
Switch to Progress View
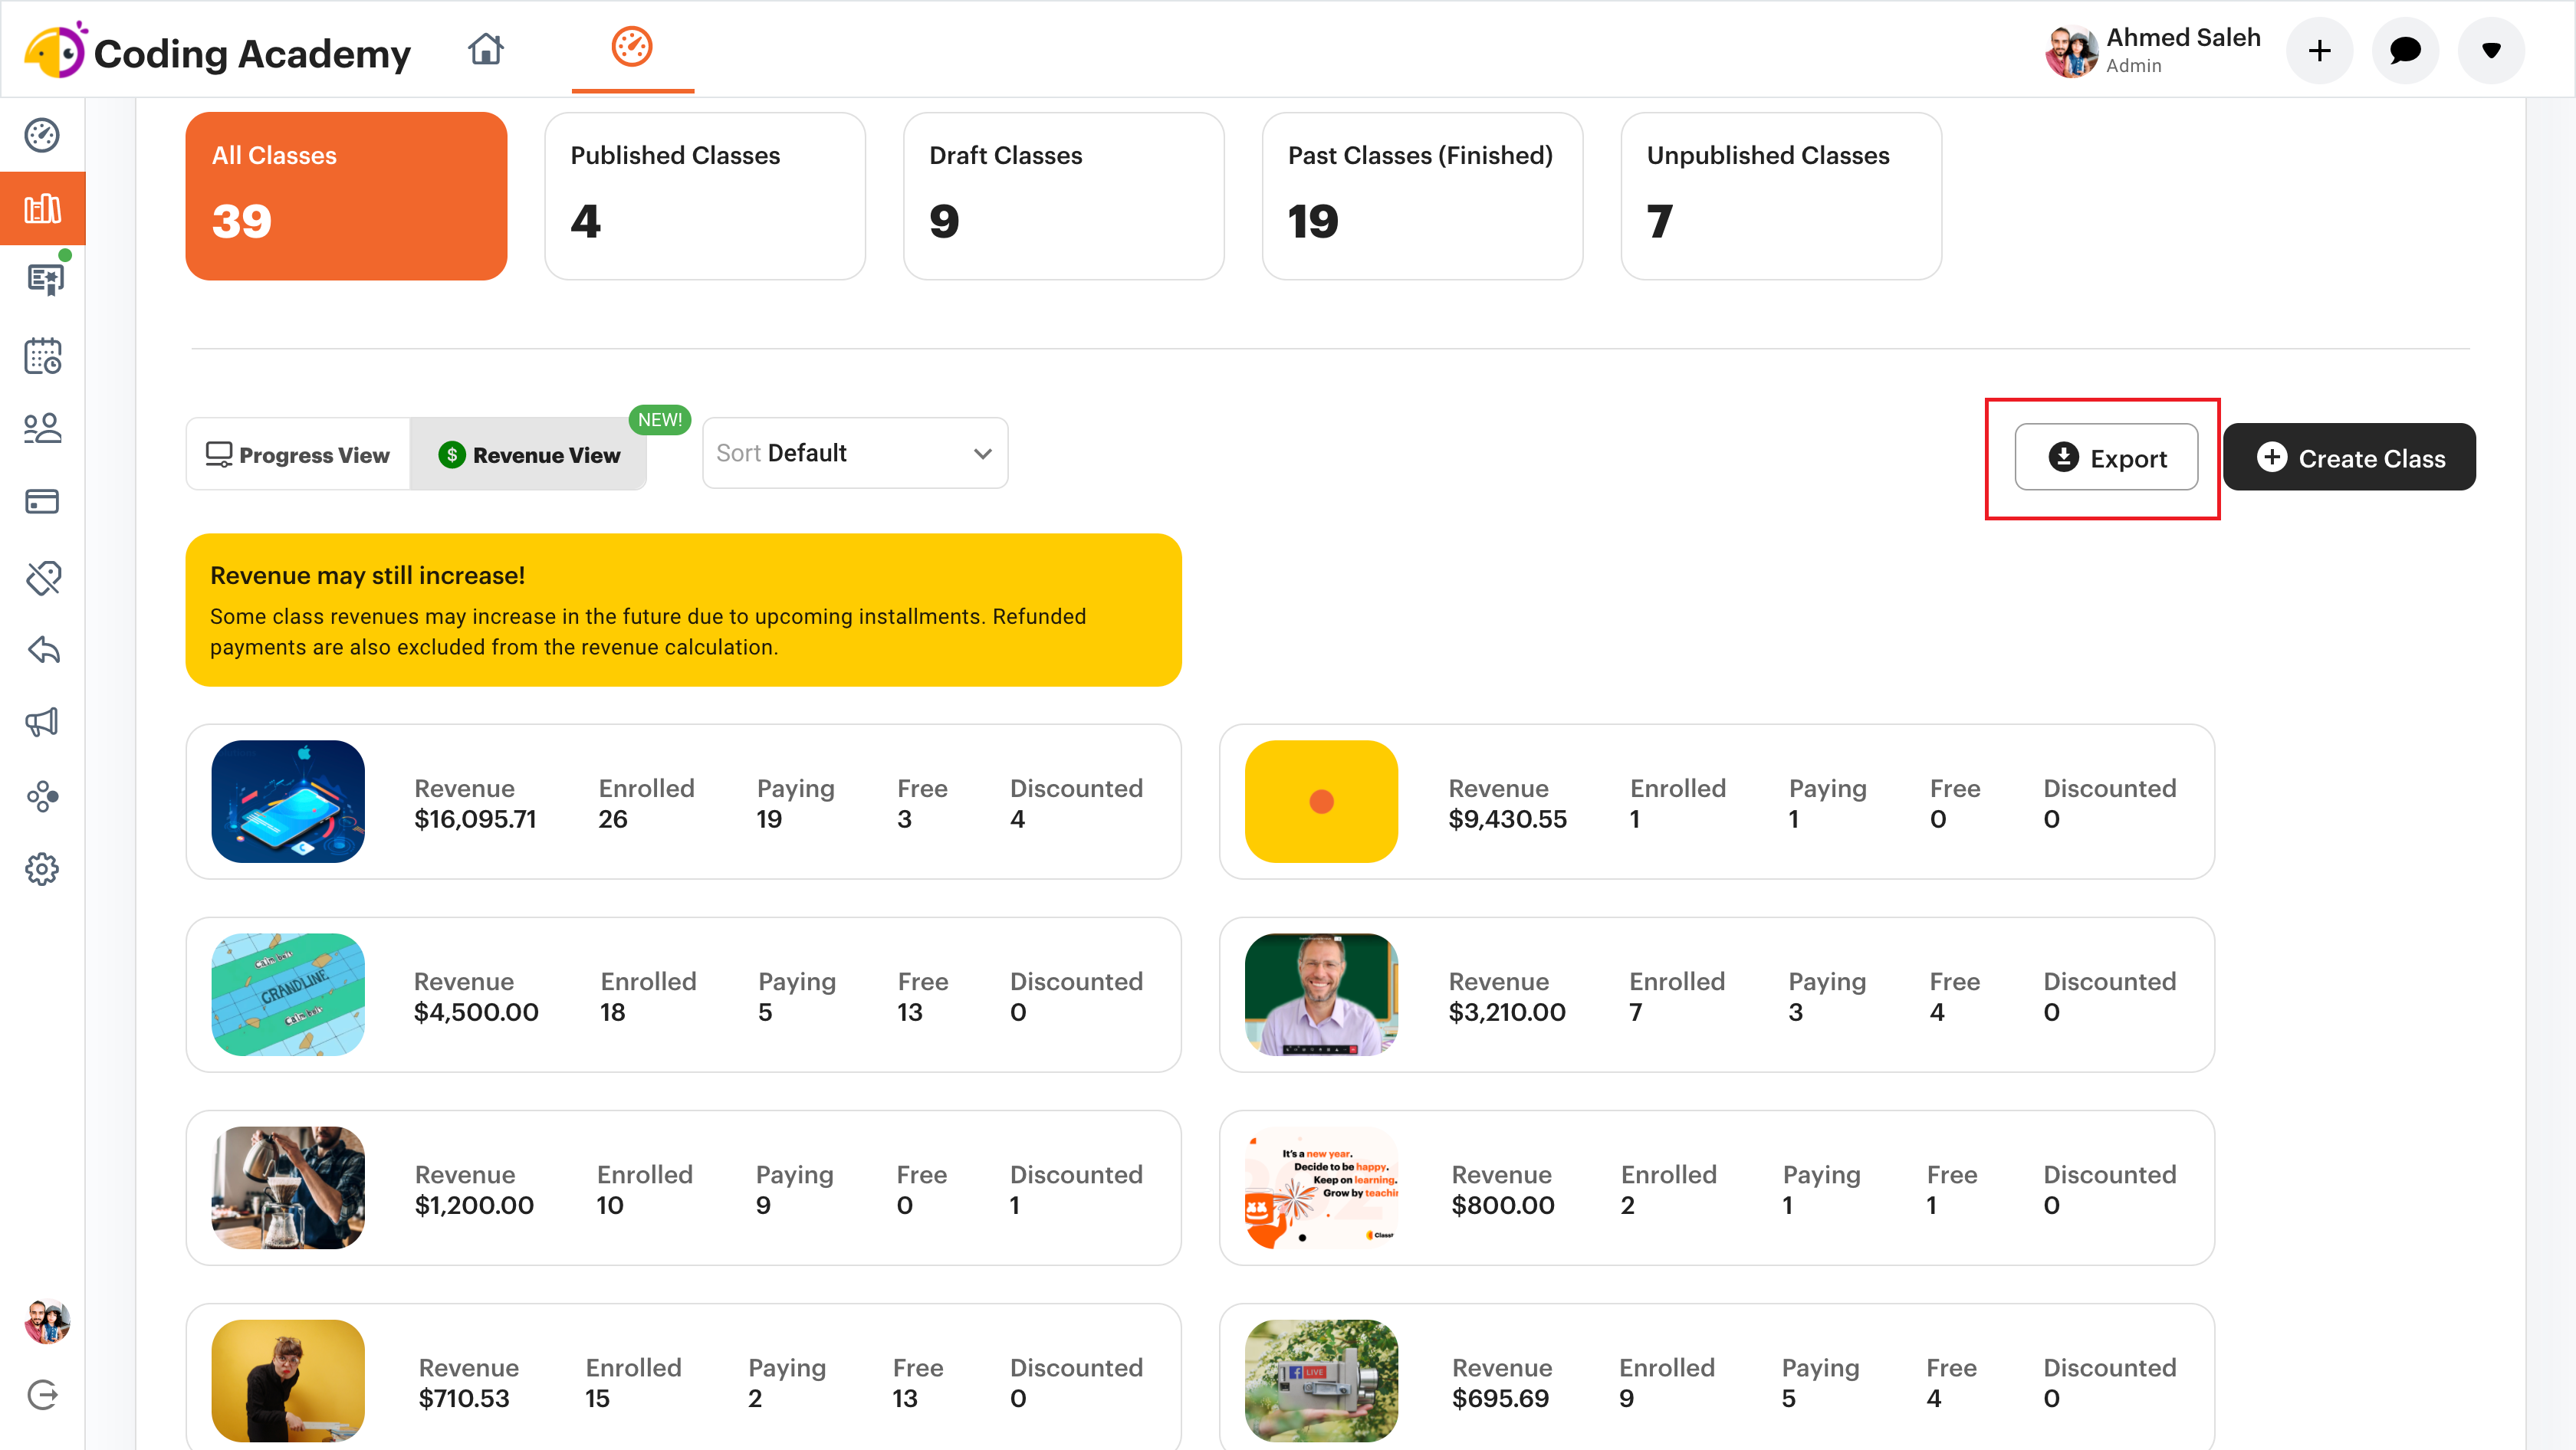[298, 454]
